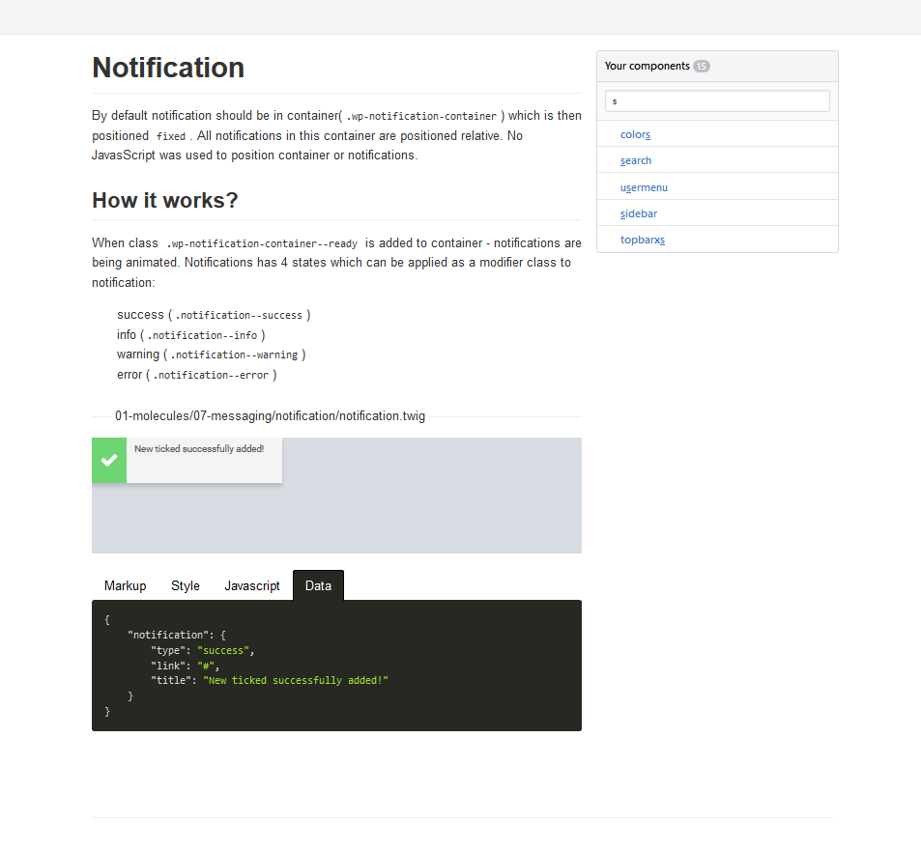
Task: Open the usermenu component link
Action: (x=644, y=187)
